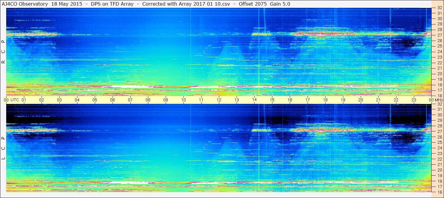Click the 29 MHz tick on LCP panel scale
This screenshot has width=444, height=198.
coord(440,121)
